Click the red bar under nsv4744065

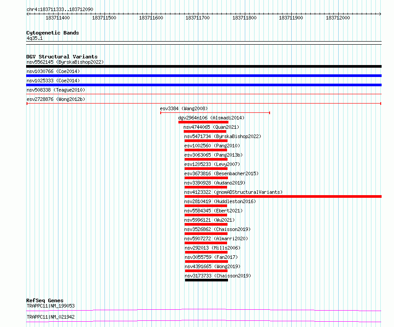205,131
